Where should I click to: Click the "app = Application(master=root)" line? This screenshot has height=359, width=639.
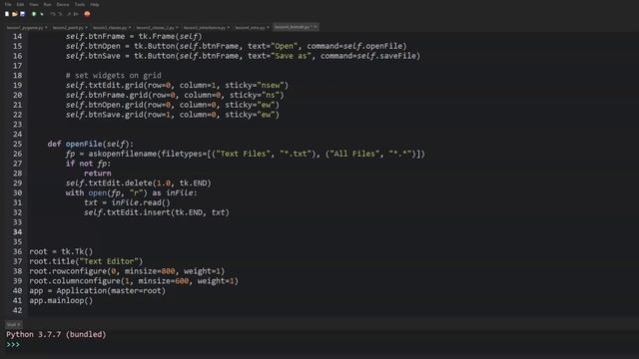[x=98, y=290]
